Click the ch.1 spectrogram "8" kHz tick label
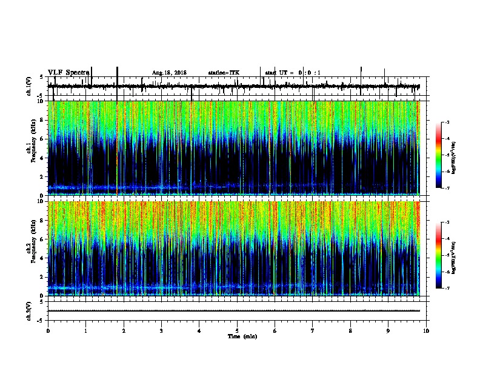Screen dimensions: 480x371 42,120
